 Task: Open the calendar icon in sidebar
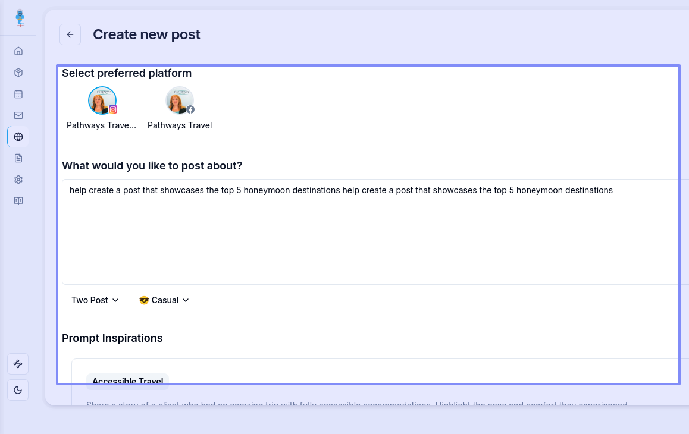(x=18, y=94)
